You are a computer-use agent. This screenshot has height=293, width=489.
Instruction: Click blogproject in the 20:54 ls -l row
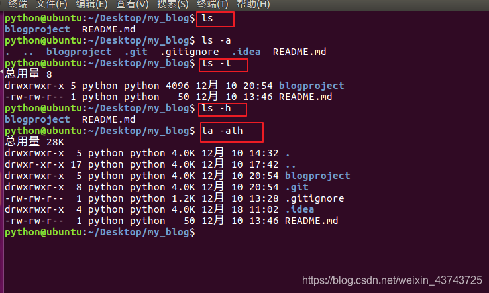coord(311,86)
